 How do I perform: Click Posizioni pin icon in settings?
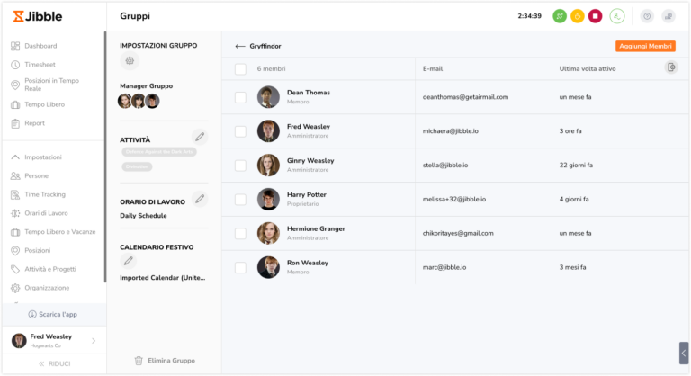(x=15, y=250)
